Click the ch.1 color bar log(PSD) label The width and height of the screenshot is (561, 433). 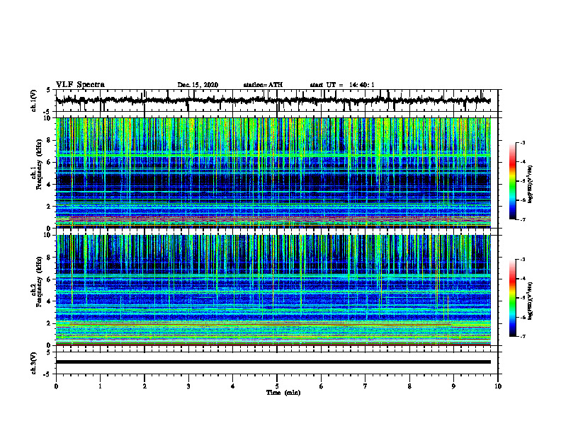[531, 185]
